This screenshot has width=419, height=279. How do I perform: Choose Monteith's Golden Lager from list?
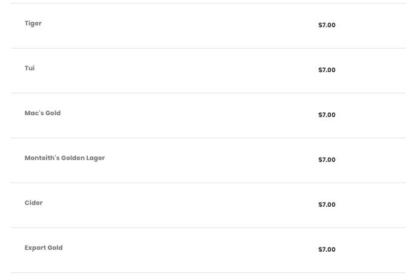coord(65,158)
